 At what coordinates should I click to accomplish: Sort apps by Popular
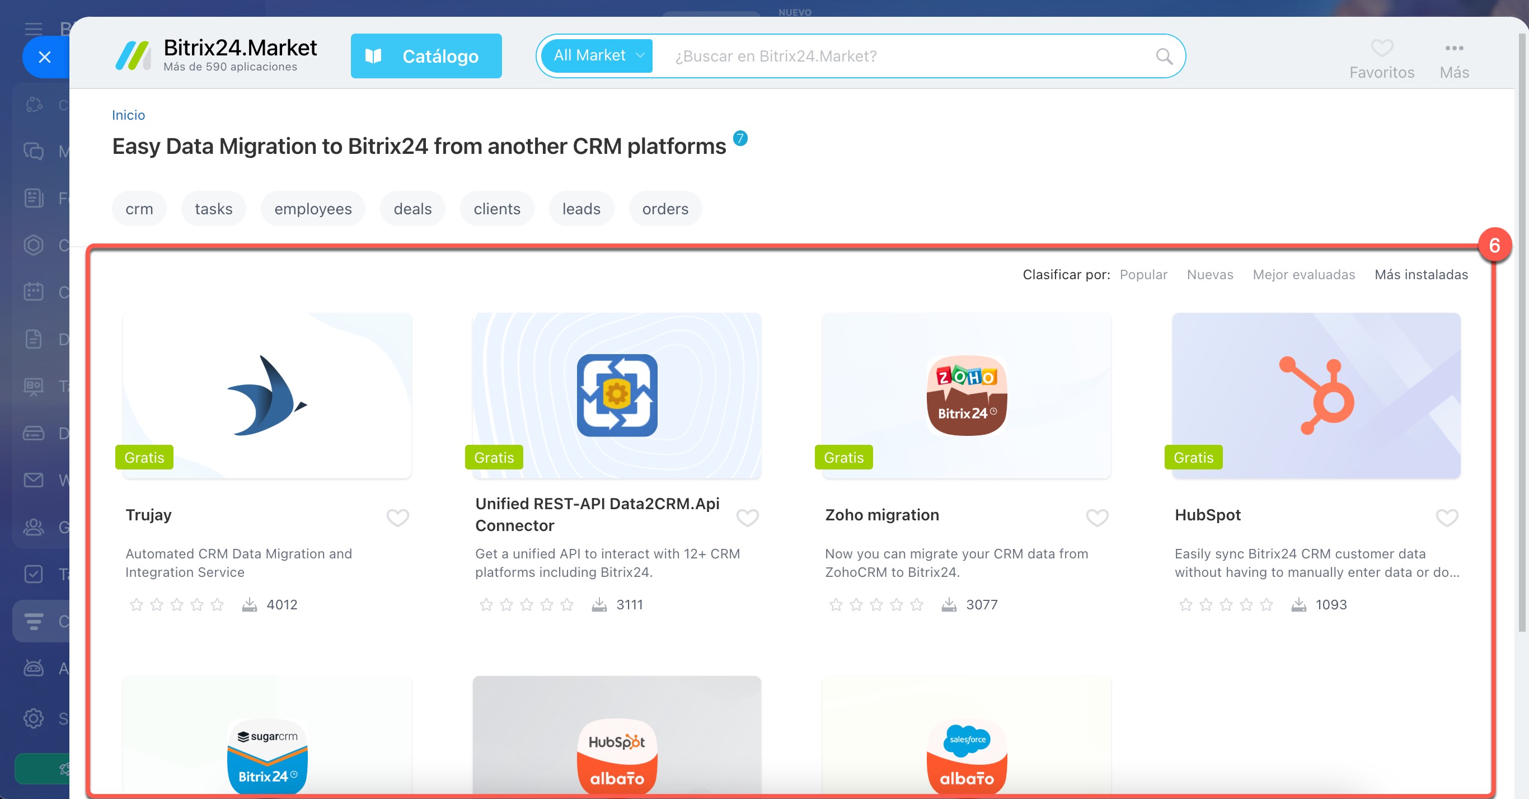(1143, 274)
